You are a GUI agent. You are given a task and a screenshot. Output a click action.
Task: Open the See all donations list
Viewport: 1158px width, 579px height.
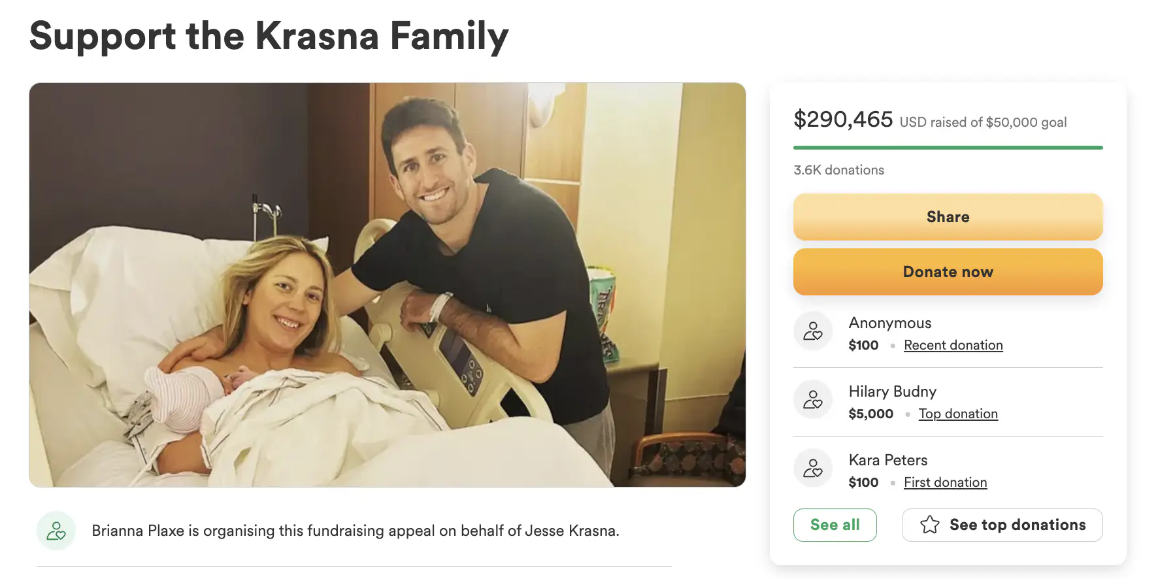coord(835,525)
